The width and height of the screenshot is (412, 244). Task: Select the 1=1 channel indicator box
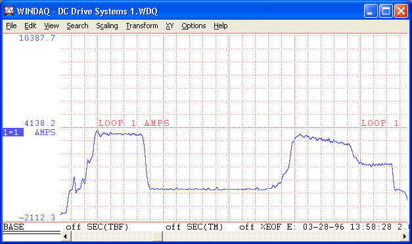point(13,132)
